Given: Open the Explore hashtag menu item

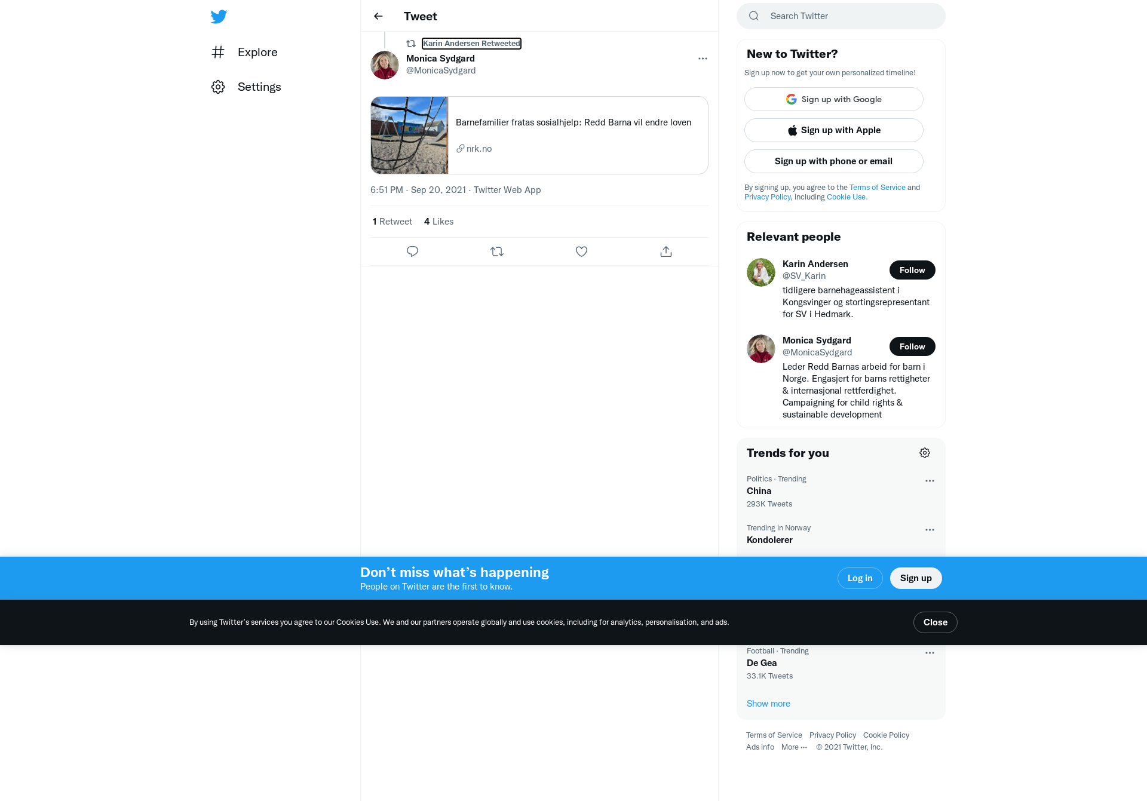Looking at the screenshot, I should tap(244, 52).
